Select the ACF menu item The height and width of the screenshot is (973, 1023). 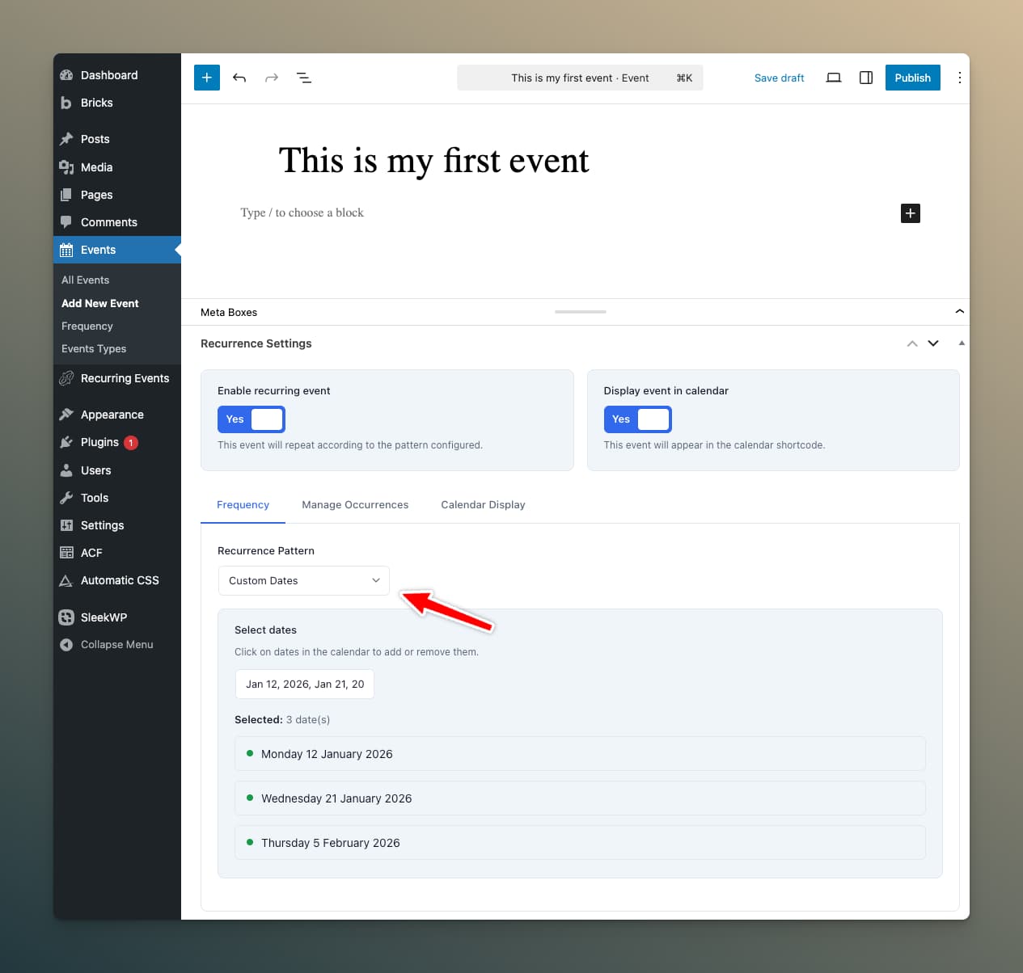click(90, 553)
